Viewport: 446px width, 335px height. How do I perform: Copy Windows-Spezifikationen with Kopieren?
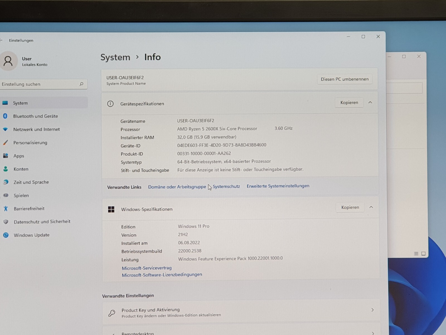click(x=350, y=207)
